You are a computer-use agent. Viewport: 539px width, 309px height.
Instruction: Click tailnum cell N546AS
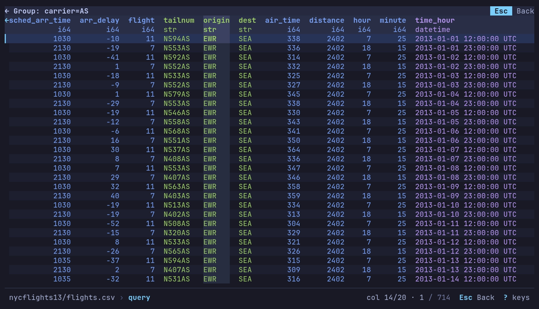click(177, 113)
